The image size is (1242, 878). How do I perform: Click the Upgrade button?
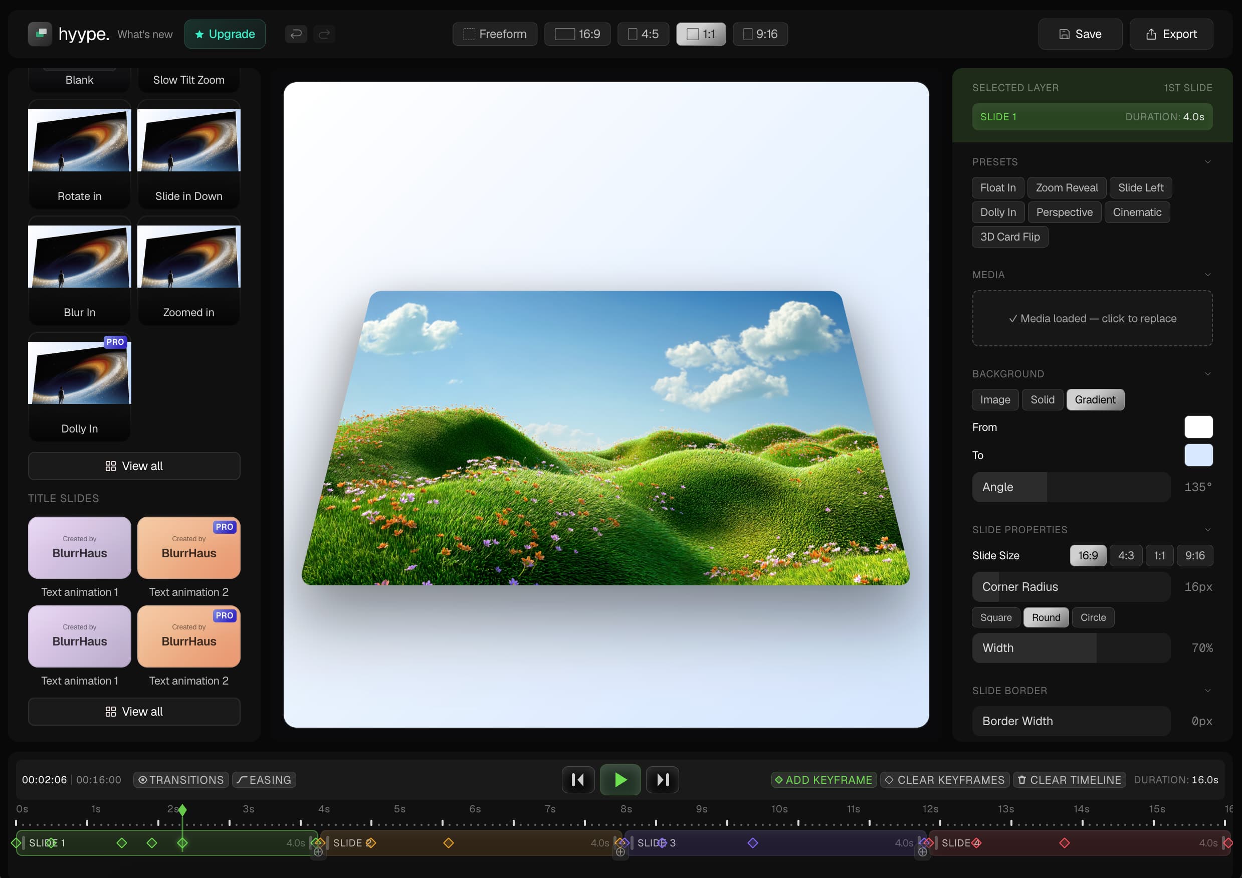pyautogui.click(x=225, y=34)
